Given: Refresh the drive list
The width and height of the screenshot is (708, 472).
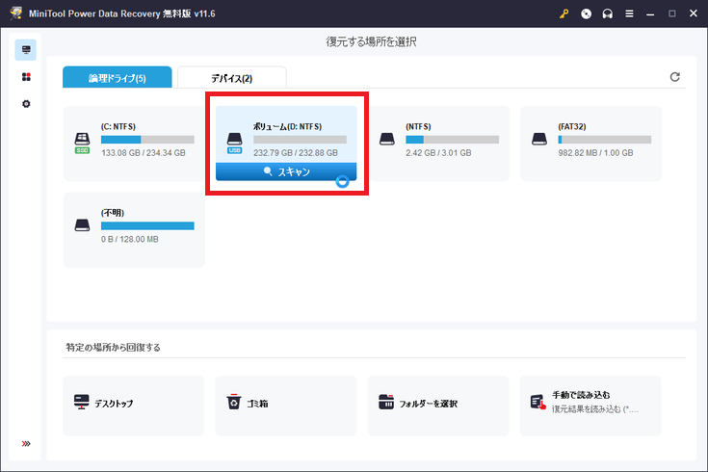Looking at the screenshot, I should tap(675, 77).
